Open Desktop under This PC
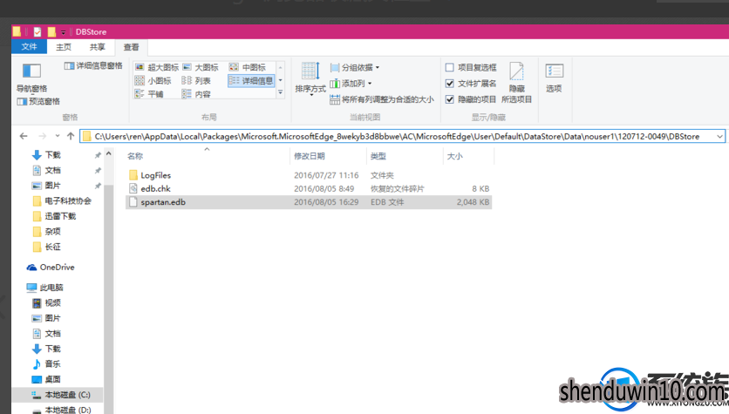Image resolution: width=729 pixels, height=414 pixels. pos(52,379)
